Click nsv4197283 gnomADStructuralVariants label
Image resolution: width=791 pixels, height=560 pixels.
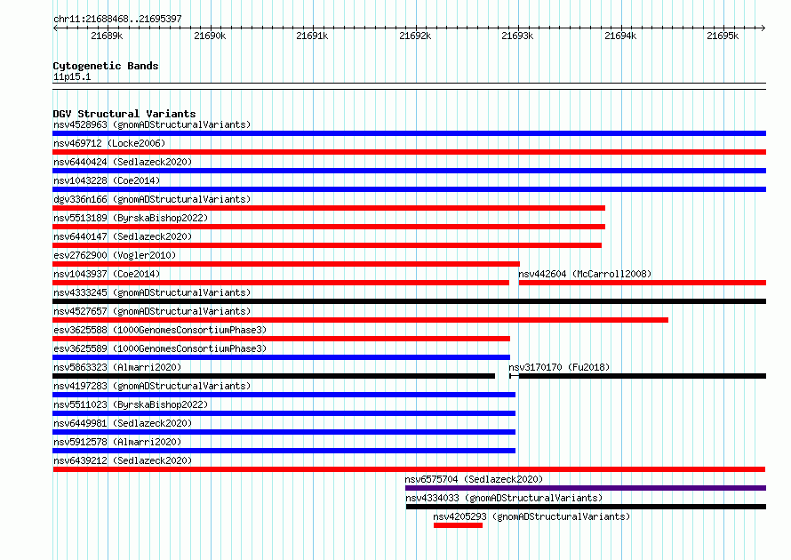(x=152, y=386)
